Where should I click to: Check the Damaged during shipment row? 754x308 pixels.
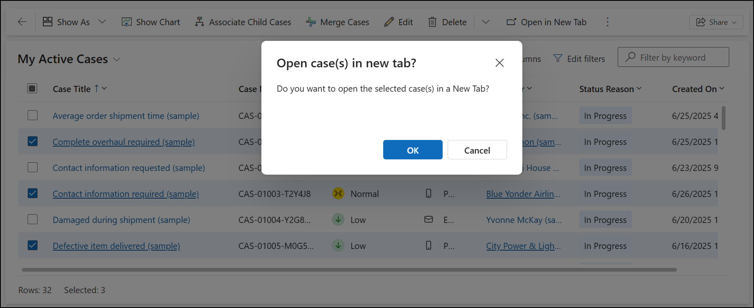[x=33, y=219]
